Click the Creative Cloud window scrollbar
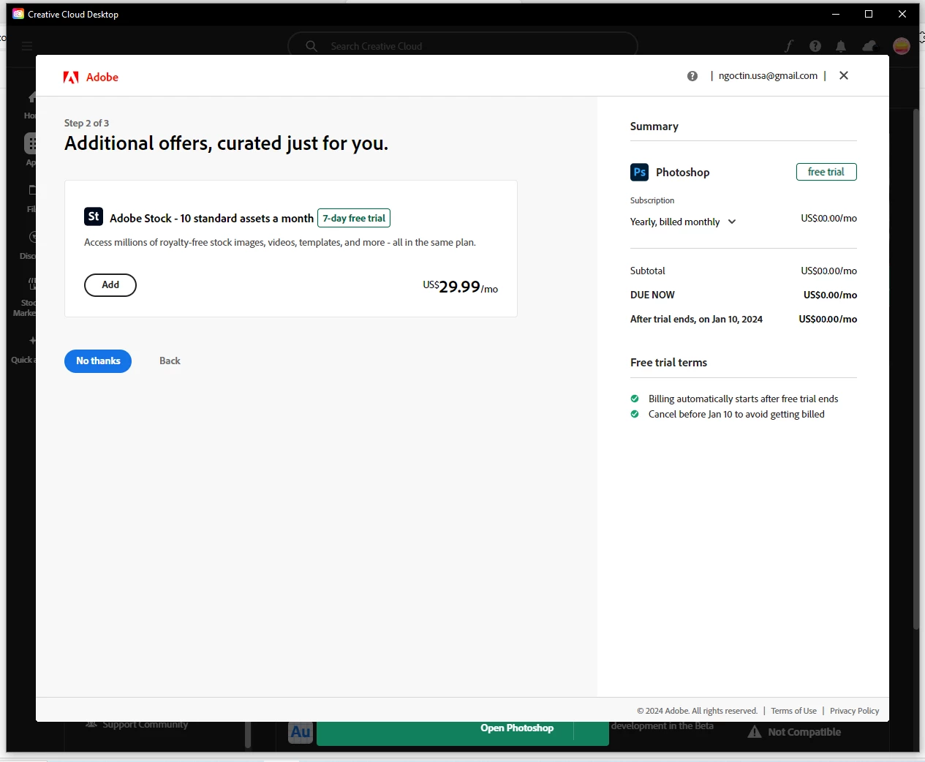 tap(915, 369)
